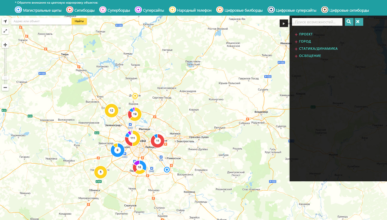The height and width of the screenshot is (220, 387).
Task: Click the magnifier search icon in panel
Action: [x=349, y=22]
